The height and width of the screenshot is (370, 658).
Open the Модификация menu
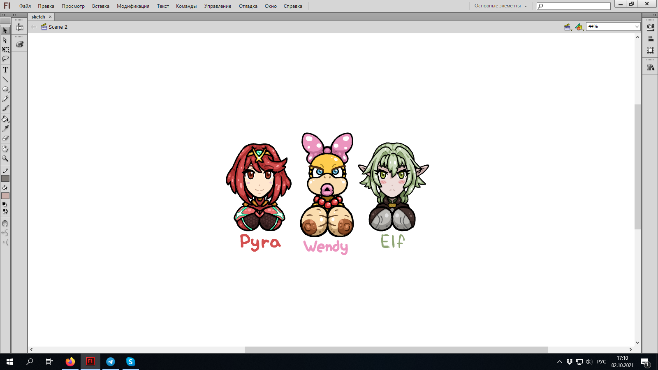point(133,6)
